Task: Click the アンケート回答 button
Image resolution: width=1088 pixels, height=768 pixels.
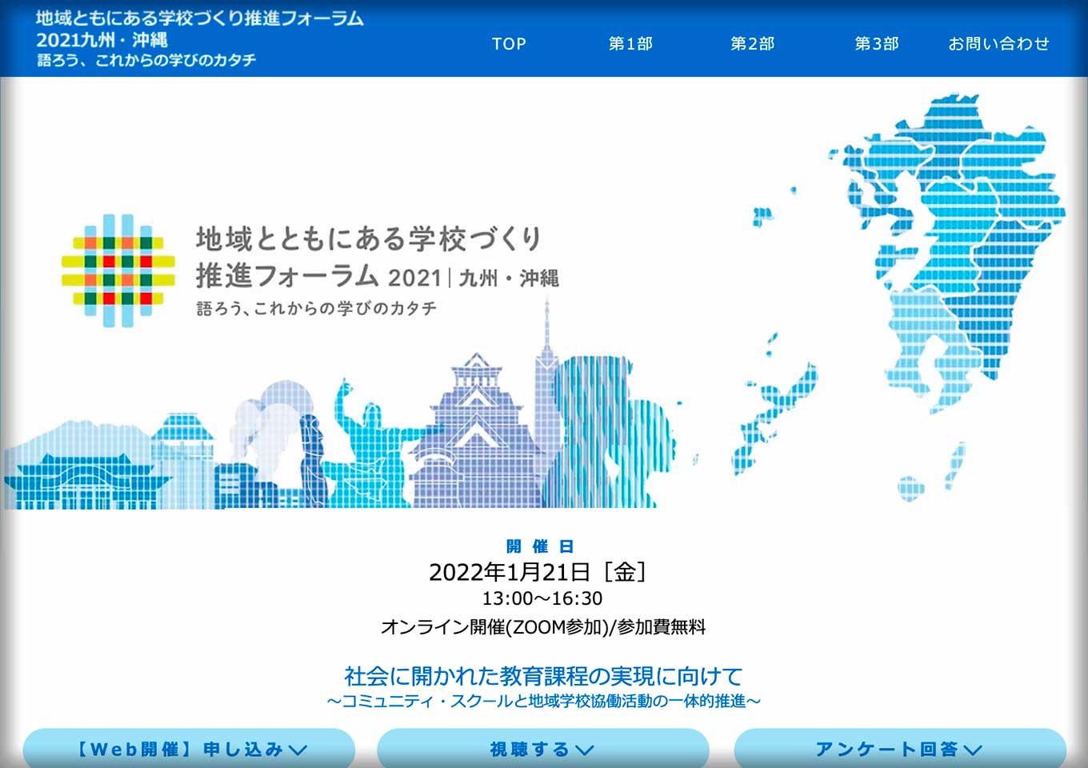Action: (x=899, y=750)
